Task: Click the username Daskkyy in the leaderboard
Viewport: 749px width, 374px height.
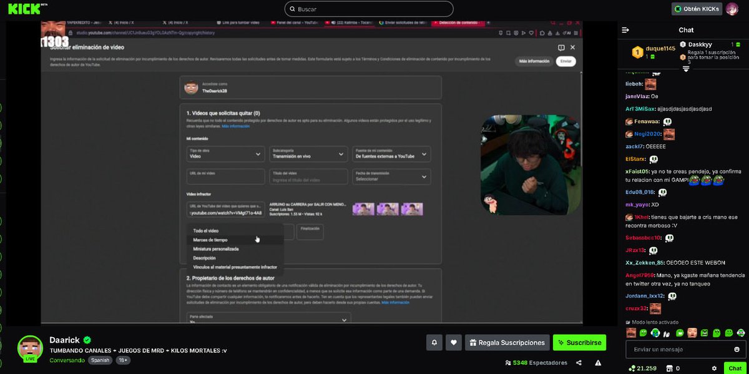Action: pos(700,44)
